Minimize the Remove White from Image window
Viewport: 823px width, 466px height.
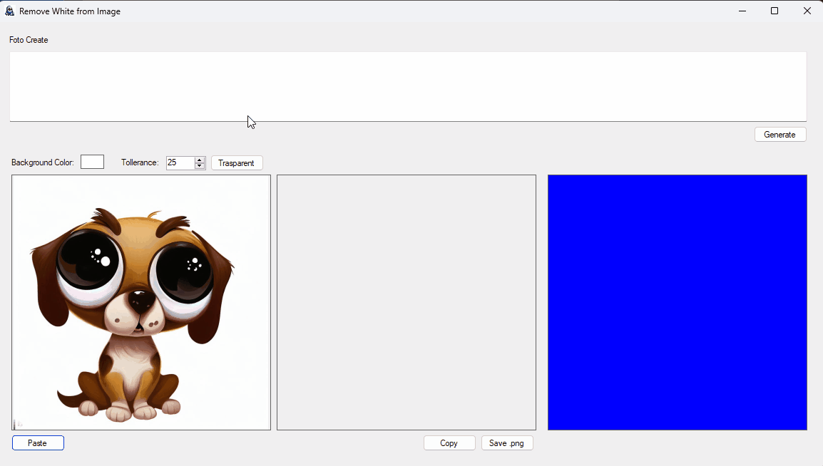tap(742, 11)
